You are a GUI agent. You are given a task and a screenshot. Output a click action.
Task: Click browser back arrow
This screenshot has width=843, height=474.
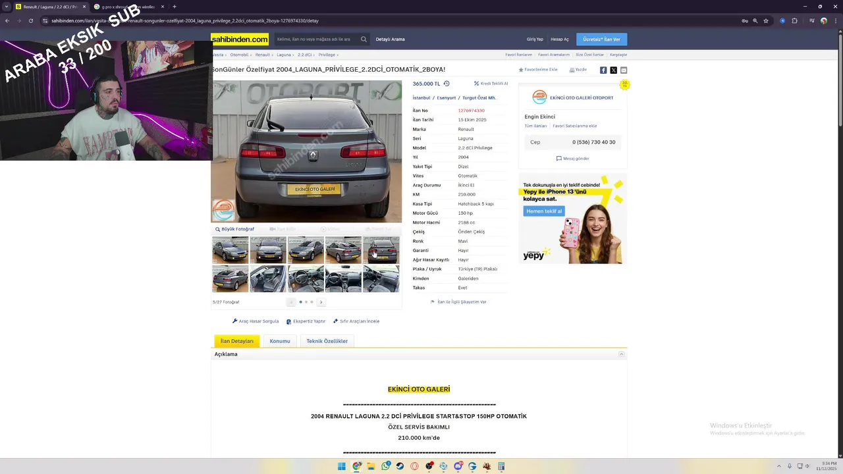(7, 20)
